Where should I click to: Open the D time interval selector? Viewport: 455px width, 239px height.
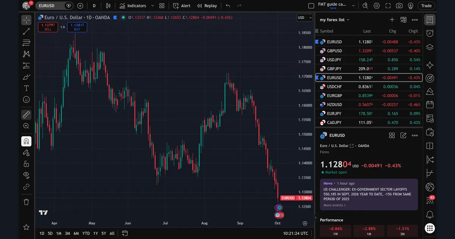click(x=94, y=6)
